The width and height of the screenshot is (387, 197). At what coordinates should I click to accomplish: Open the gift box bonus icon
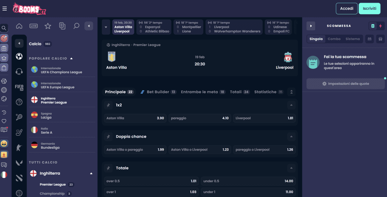[x=4, y=48]
